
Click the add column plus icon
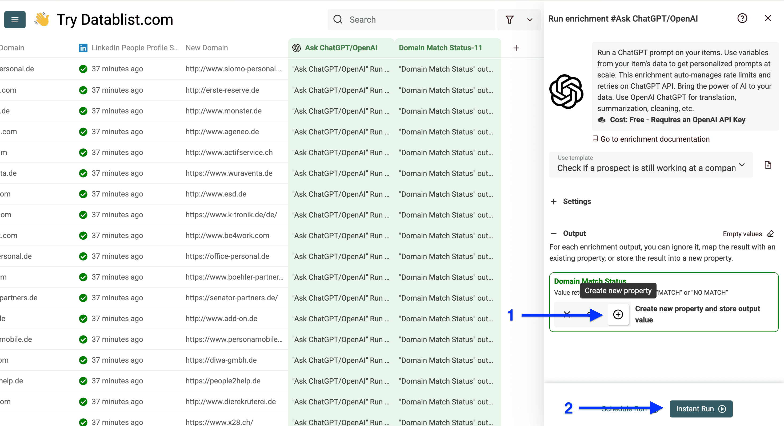point(516,48)
